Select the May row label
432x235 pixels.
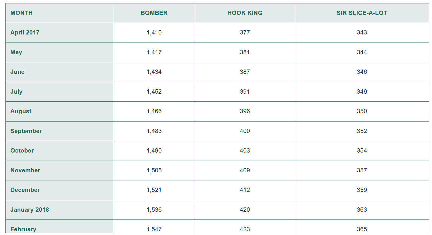coord(16,52)
